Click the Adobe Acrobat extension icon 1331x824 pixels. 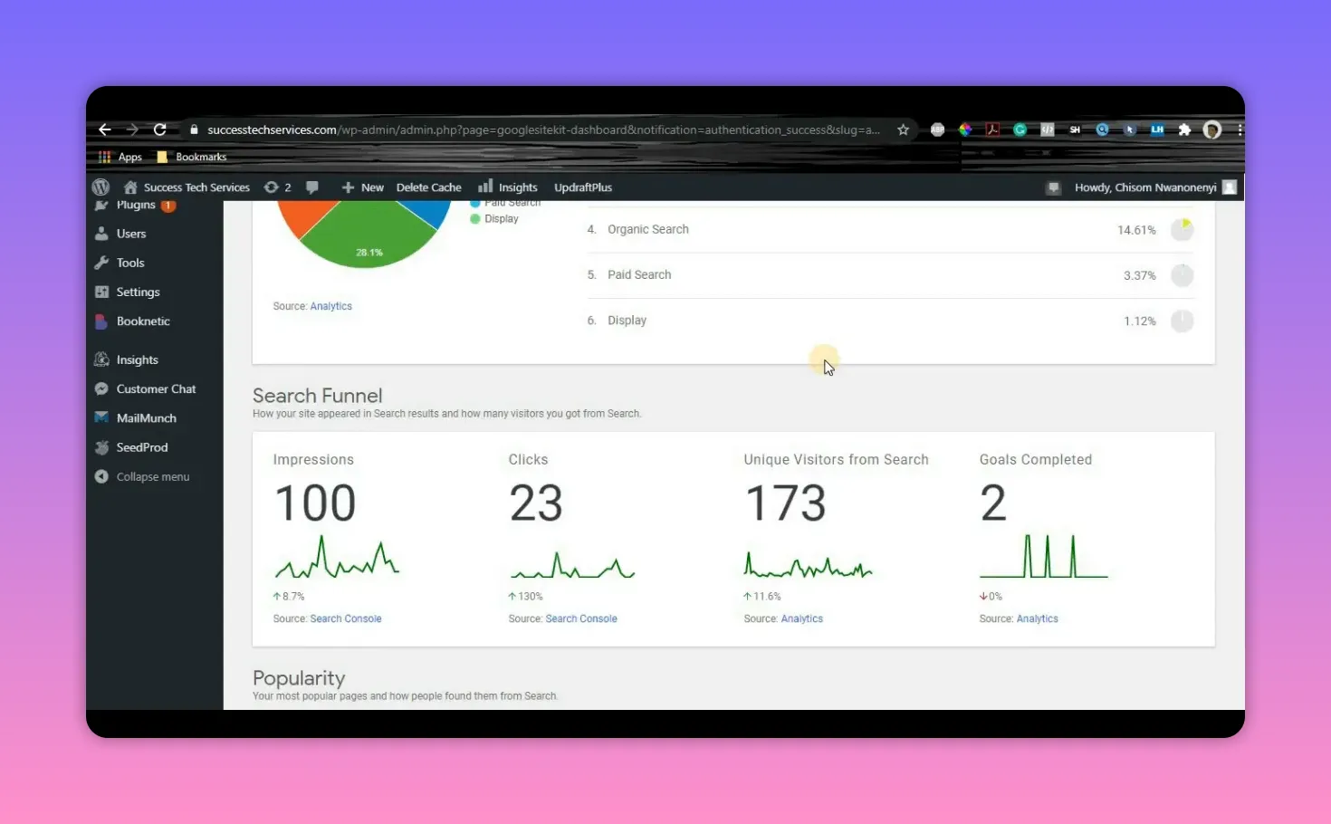coord(992,129)
